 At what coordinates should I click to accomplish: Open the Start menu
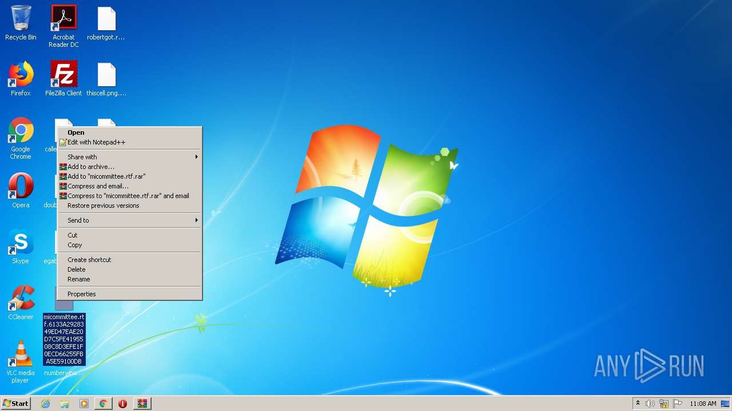(15, 404)
